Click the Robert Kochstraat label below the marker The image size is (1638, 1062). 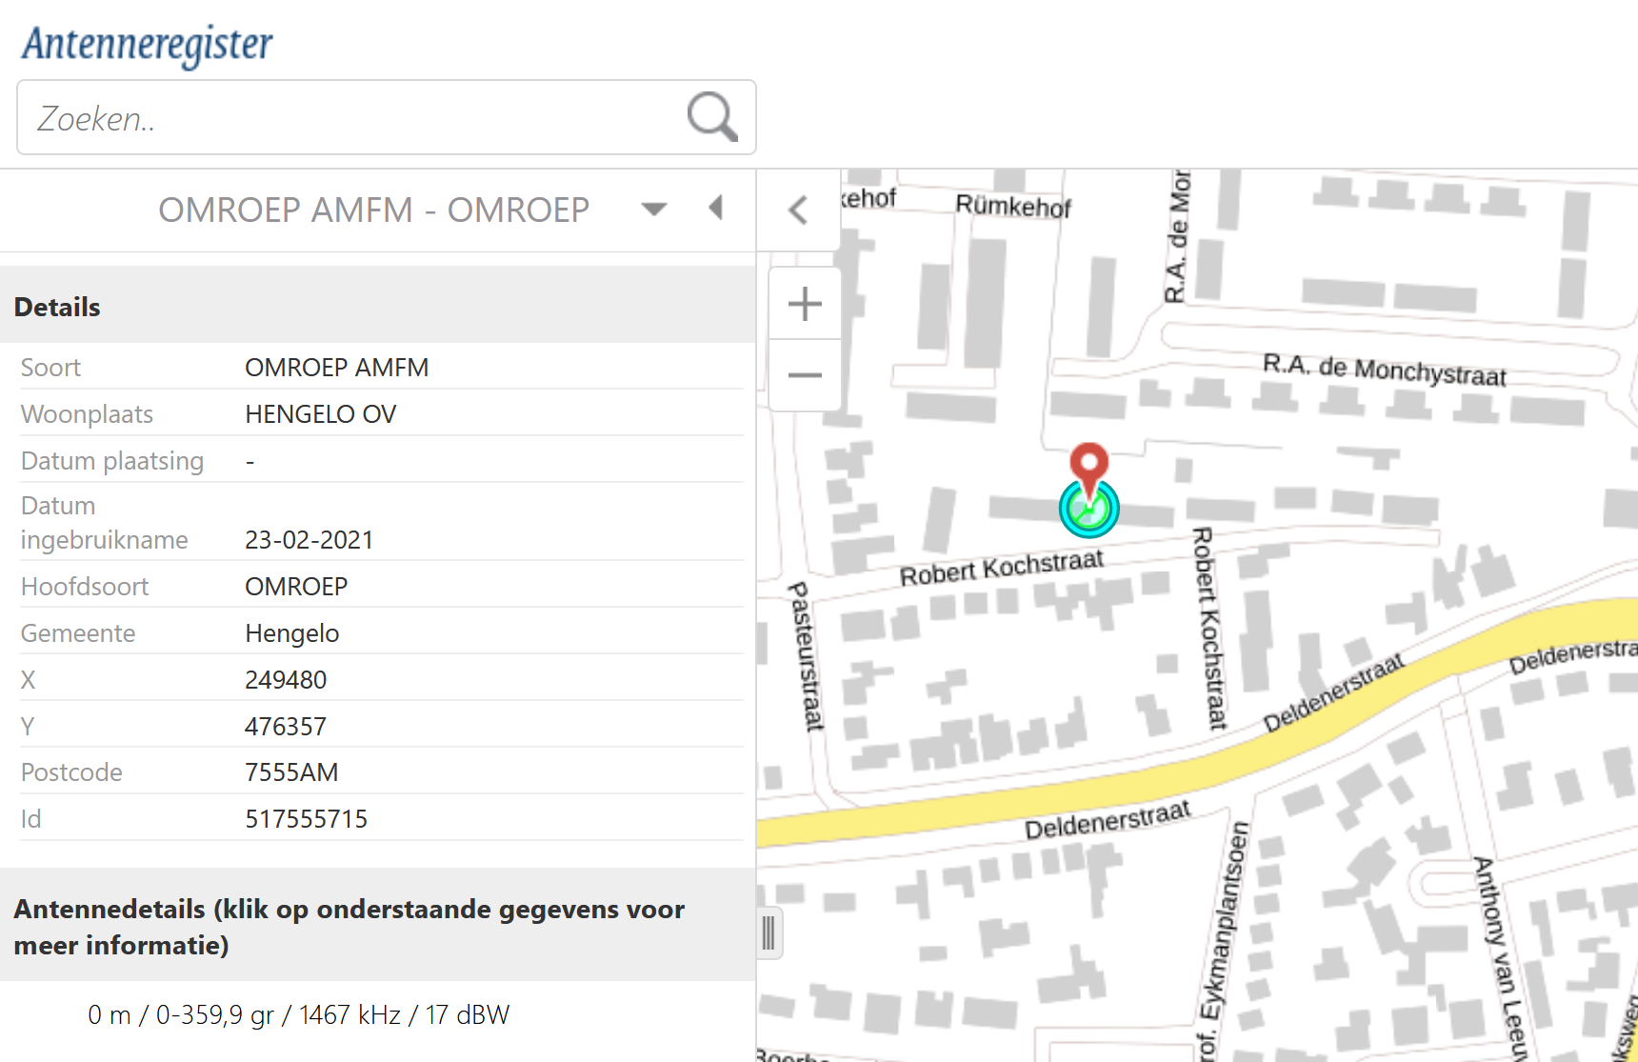click(1001, 569)
